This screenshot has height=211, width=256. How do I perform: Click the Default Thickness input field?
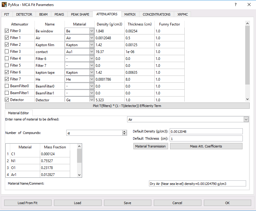(206, 138)
